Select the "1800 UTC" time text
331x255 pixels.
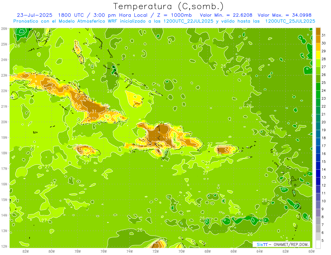71,15
